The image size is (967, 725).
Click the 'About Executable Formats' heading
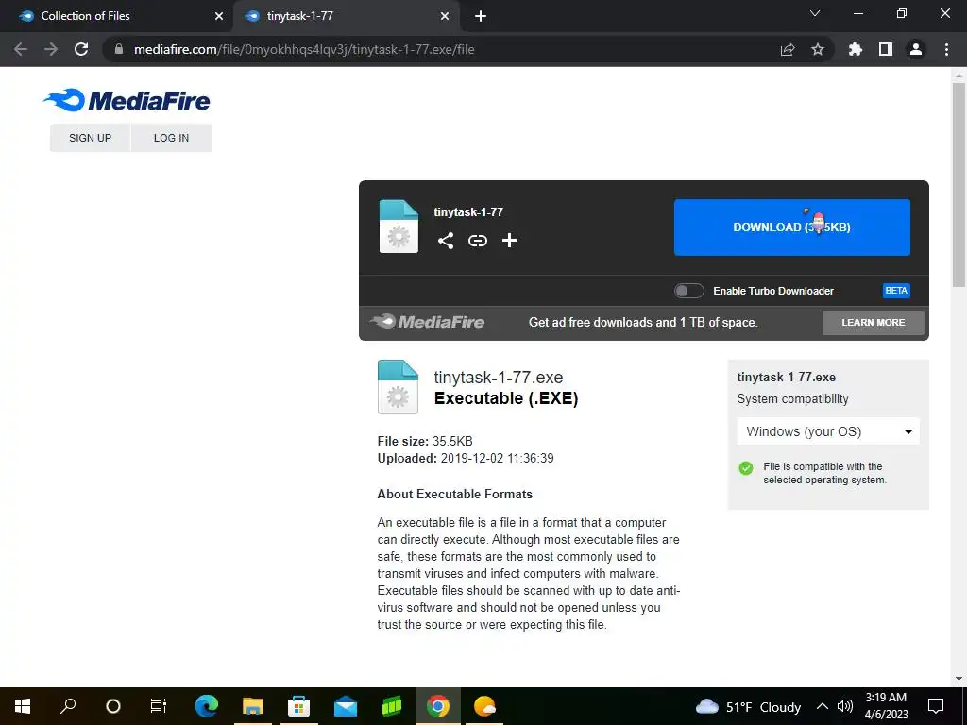click(454, 495)
